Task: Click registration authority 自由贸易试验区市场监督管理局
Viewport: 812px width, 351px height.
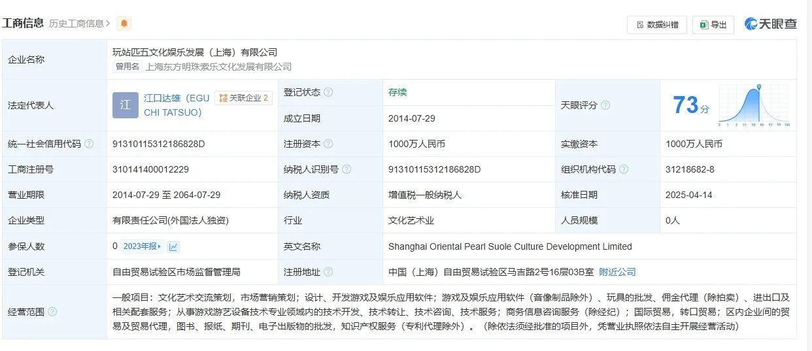Action: click(x=177, y=272)
